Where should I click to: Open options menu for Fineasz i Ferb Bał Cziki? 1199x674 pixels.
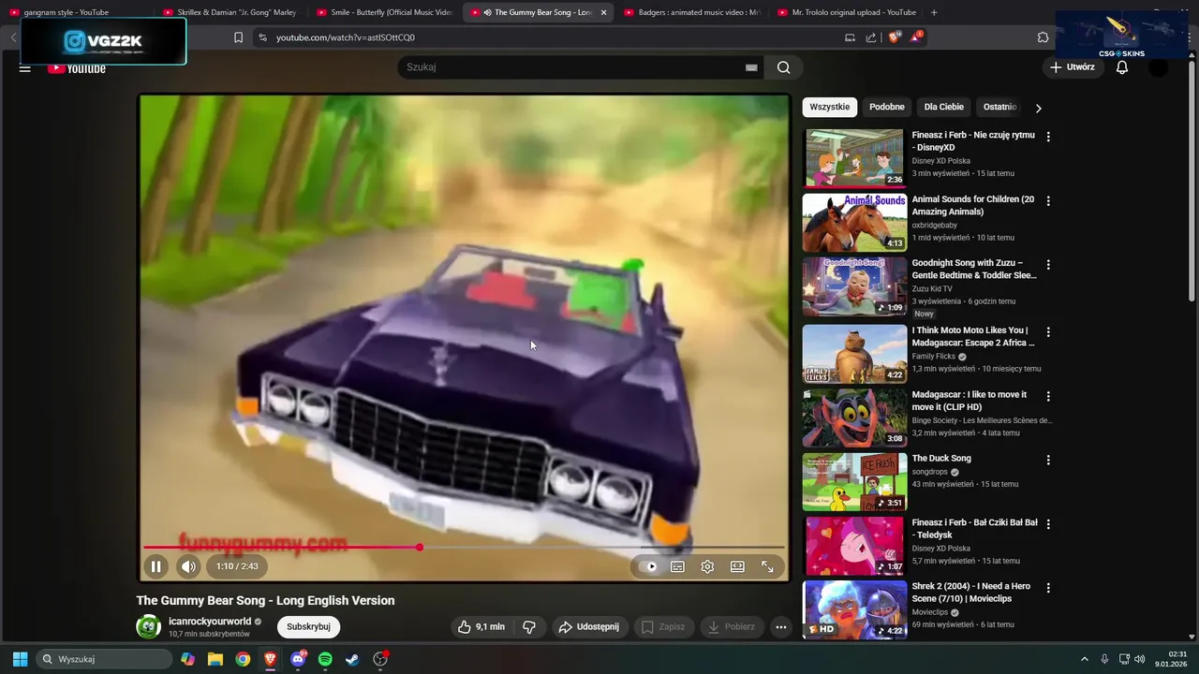tap(1048, 524)
